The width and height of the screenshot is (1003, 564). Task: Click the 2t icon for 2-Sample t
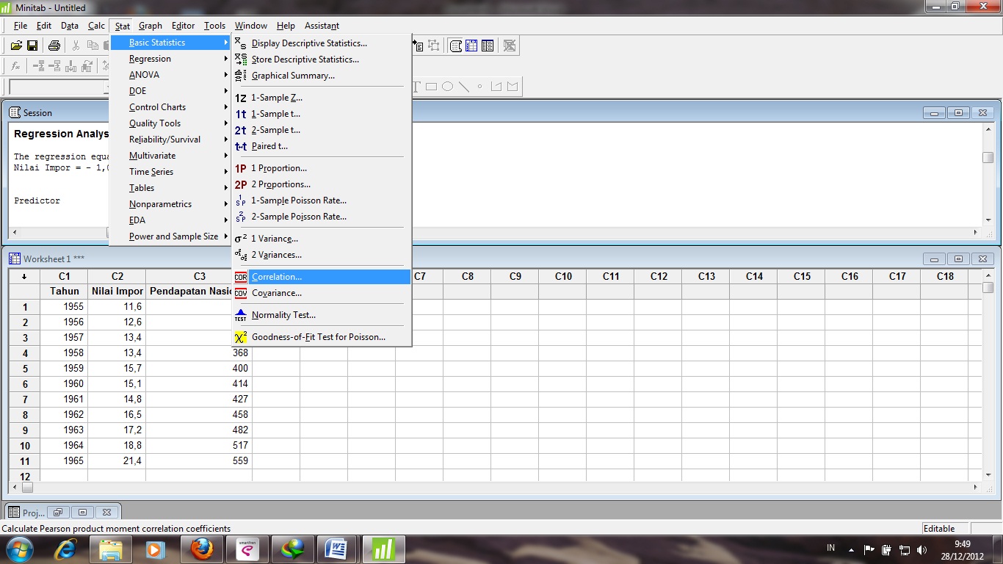[241, 130]
